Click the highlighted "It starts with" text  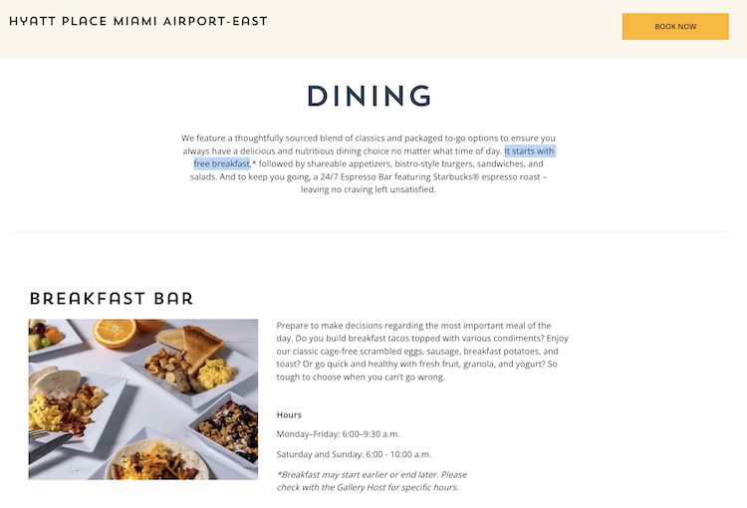coord(529,150)
